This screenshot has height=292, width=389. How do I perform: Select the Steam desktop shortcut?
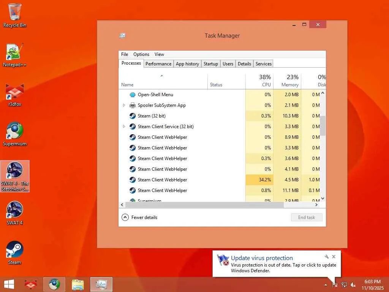click(x=15, y=253)
